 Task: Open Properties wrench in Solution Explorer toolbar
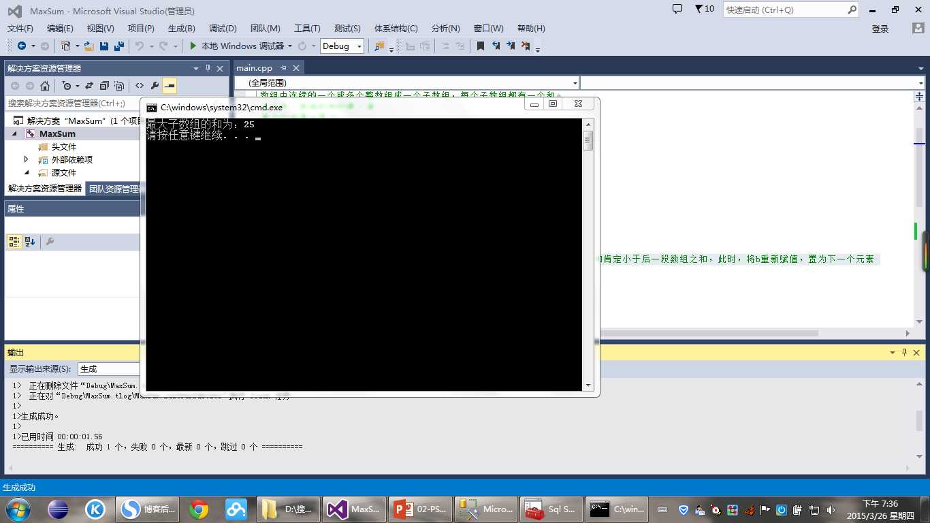(x=155, y=86)
